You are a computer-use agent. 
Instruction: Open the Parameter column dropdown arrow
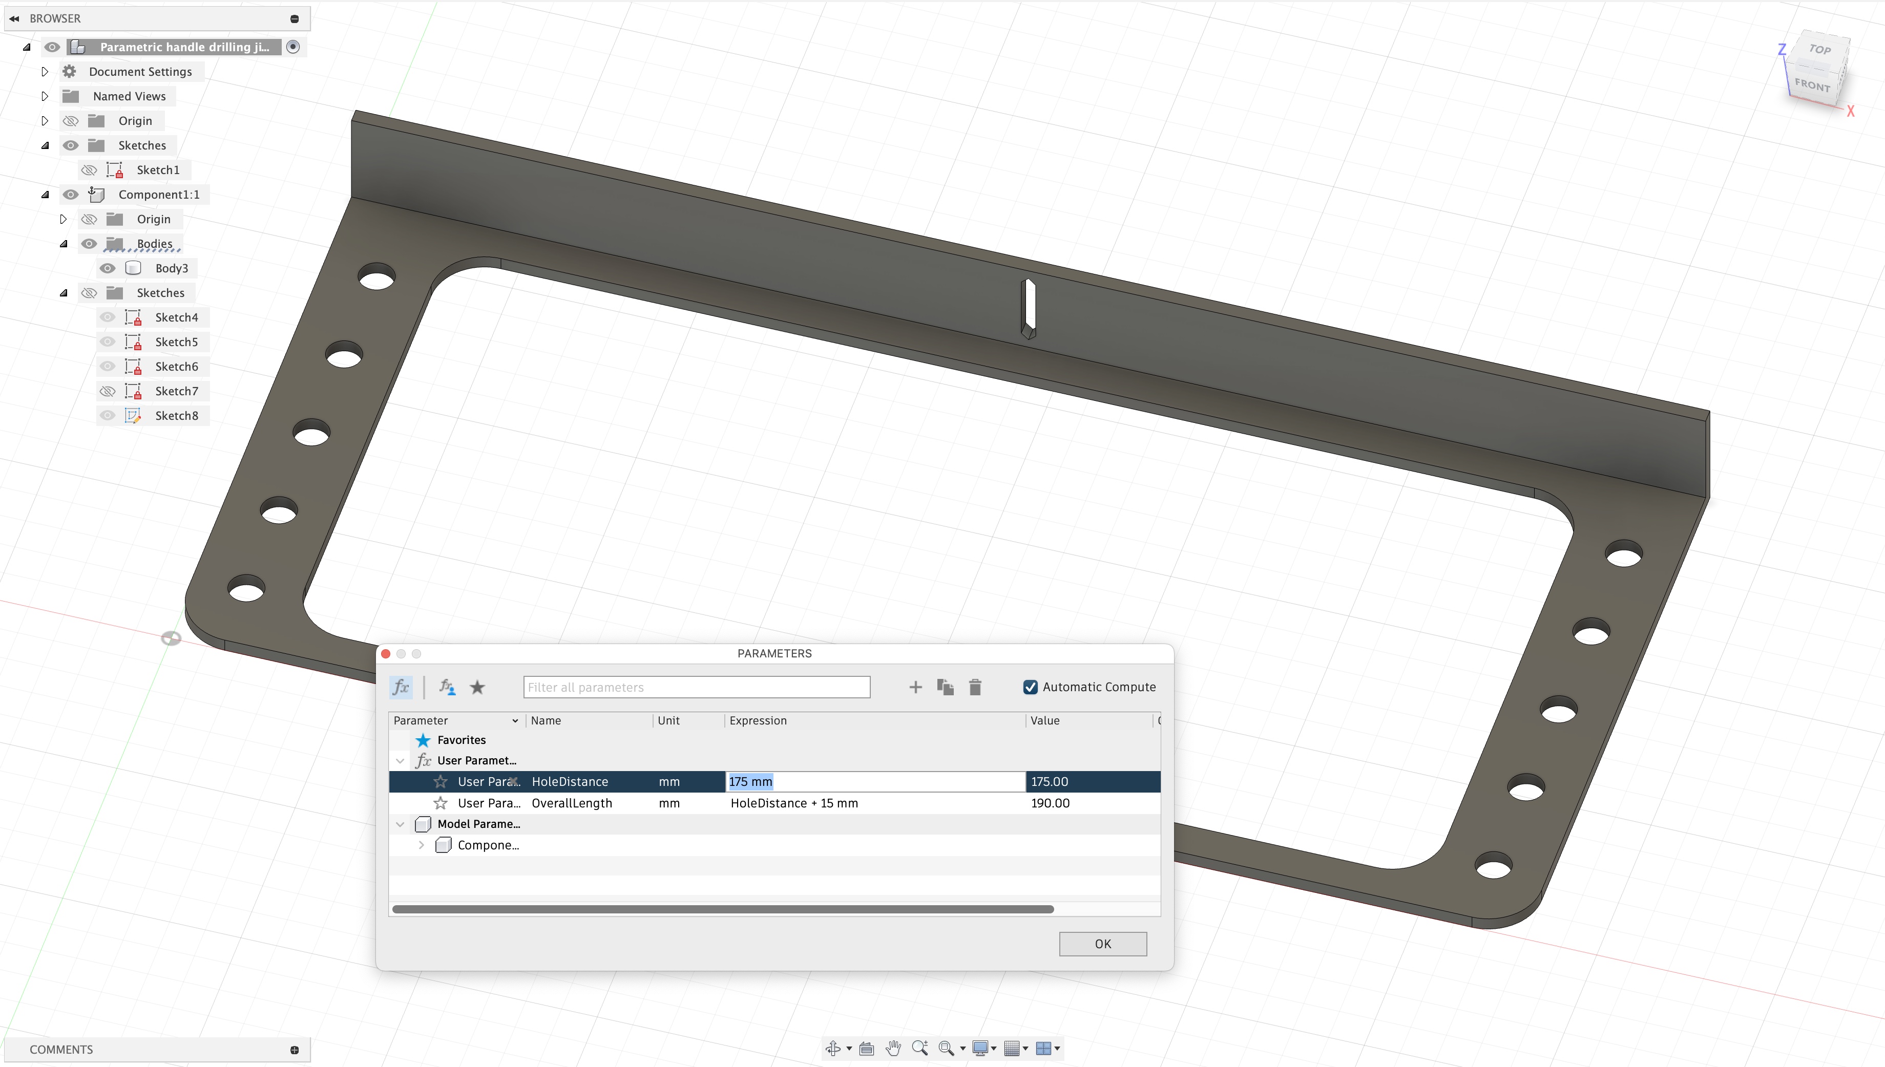[x=515, y=720]
